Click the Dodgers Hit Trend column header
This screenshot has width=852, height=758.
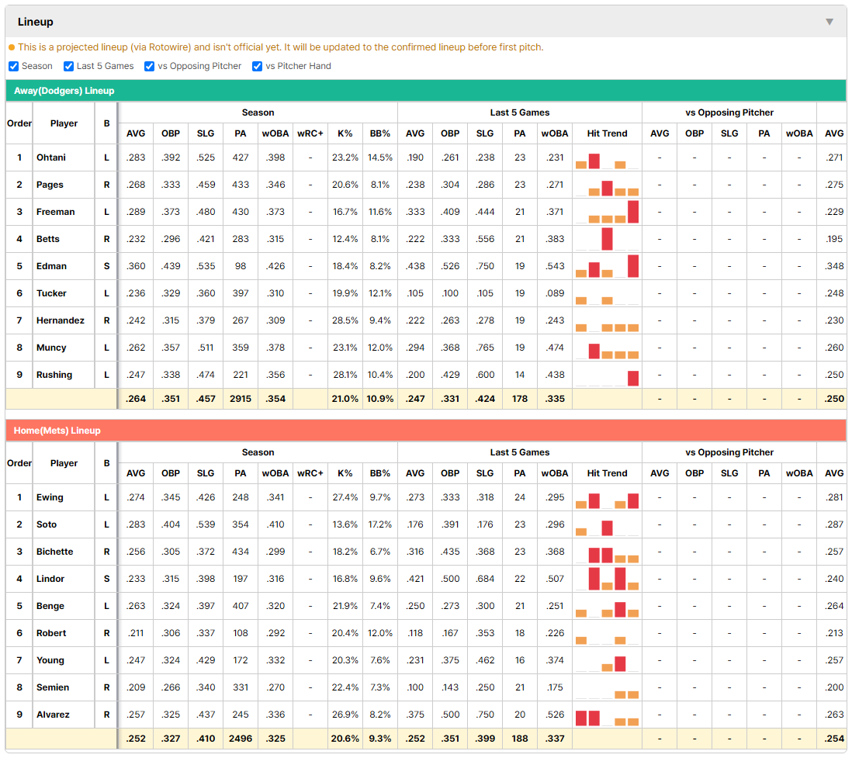[607, 133]
